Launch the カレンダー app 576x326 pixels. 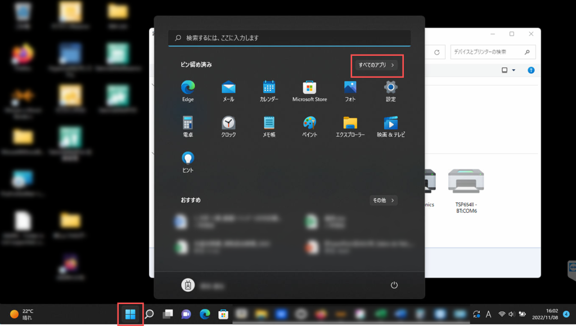(269, 91)
